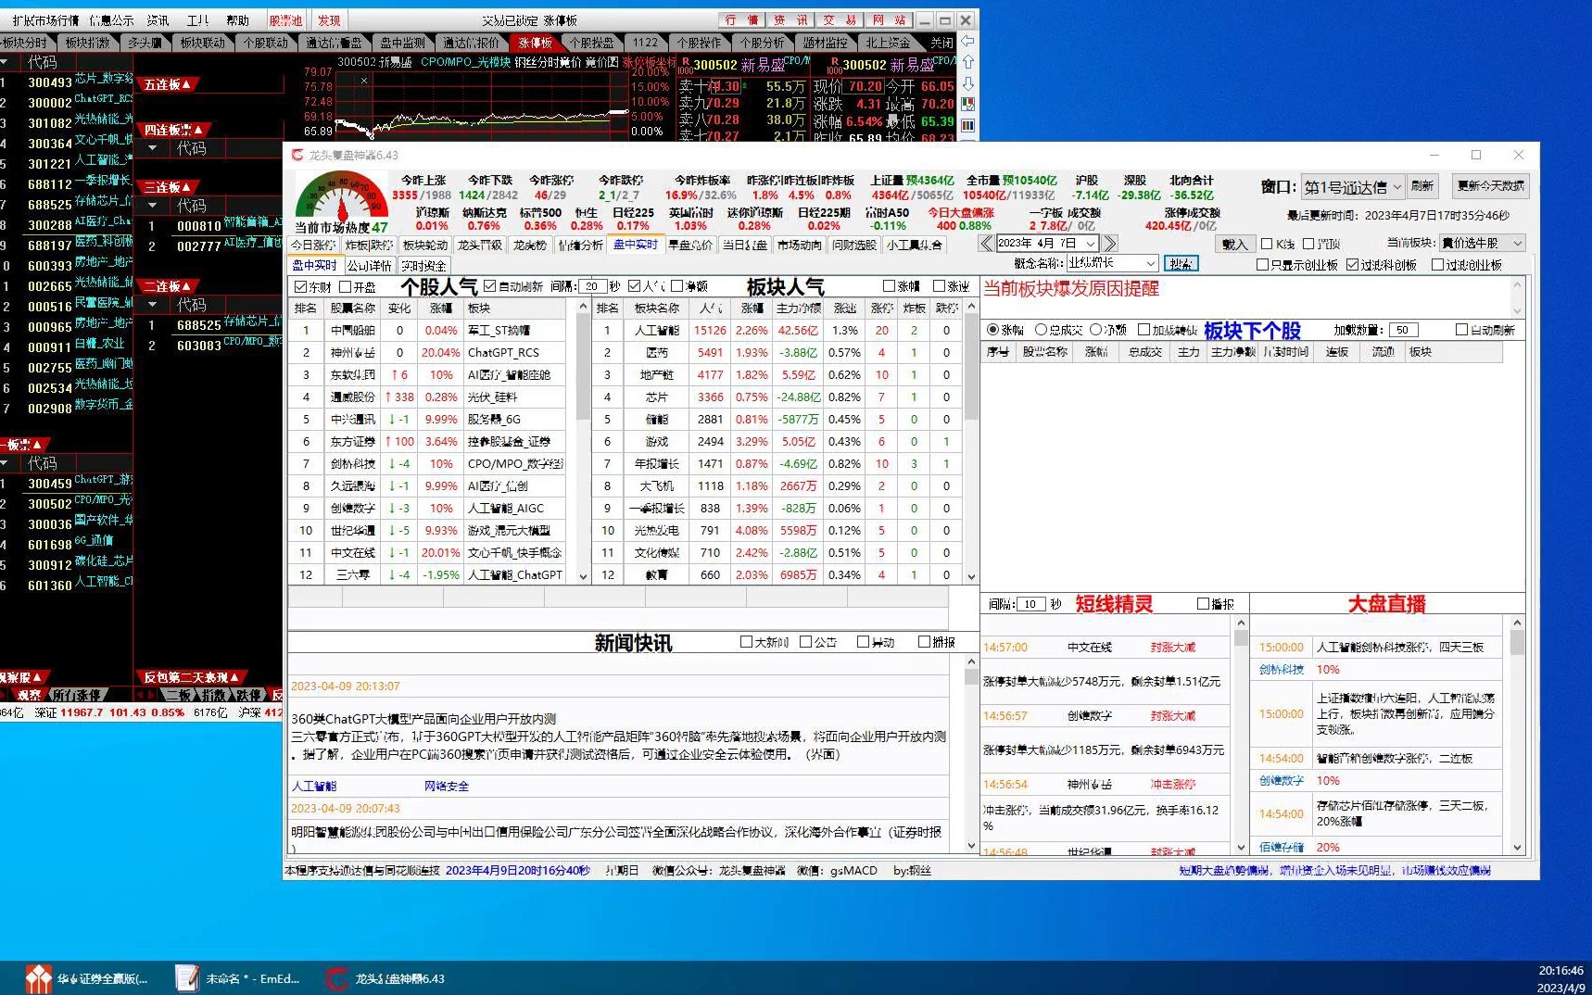Close the small x on the minute chart

tap(364, 81)
